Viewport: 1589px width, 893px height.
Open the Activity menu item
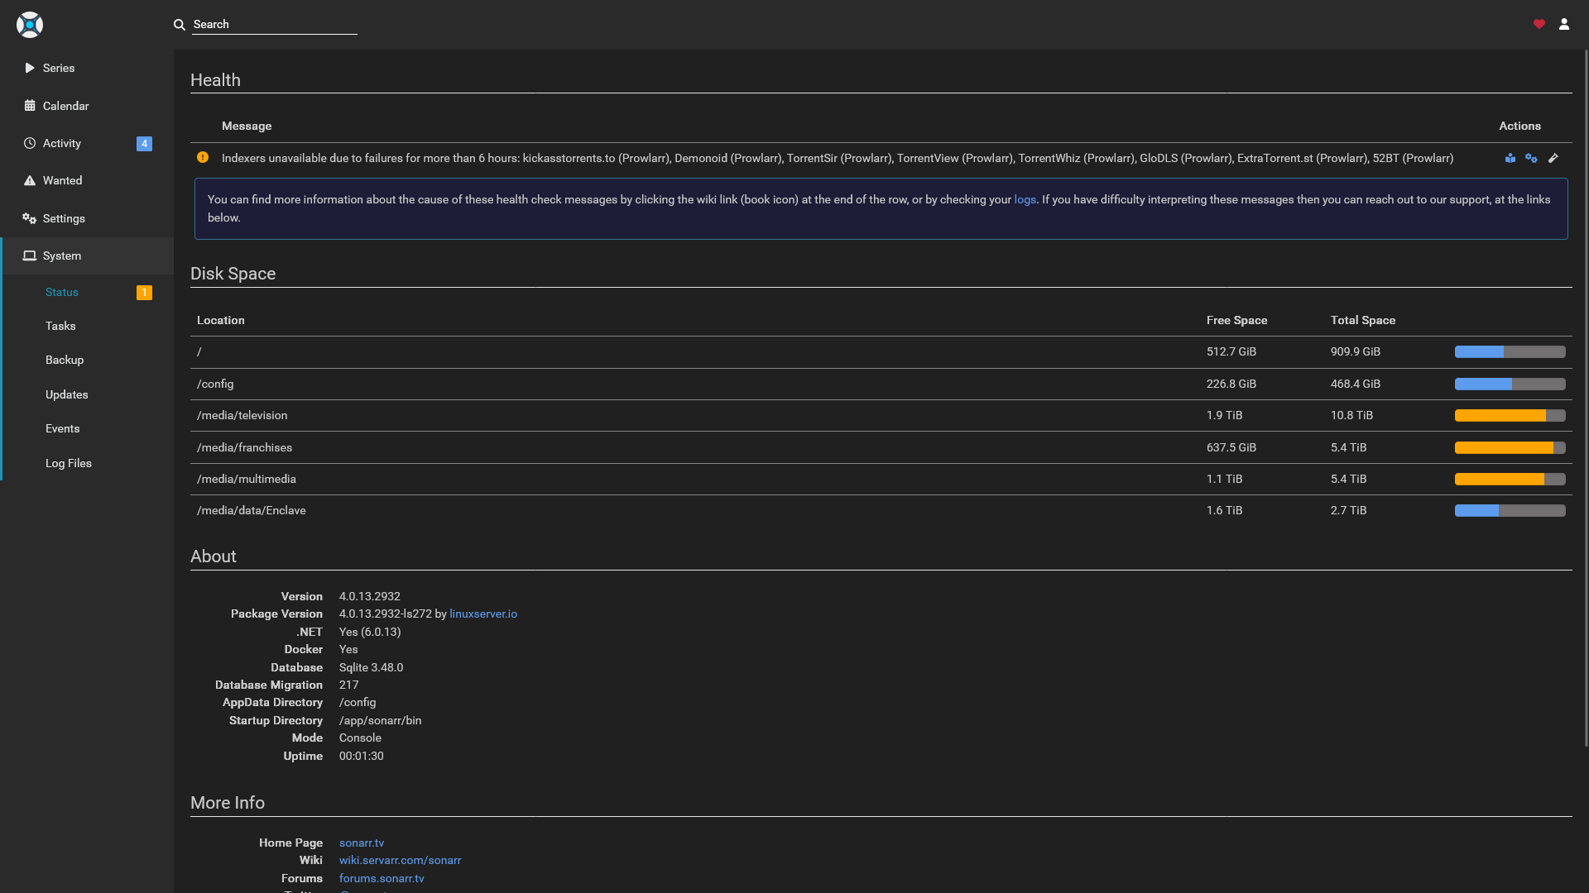pyautogui.click(x=87, y=143)
